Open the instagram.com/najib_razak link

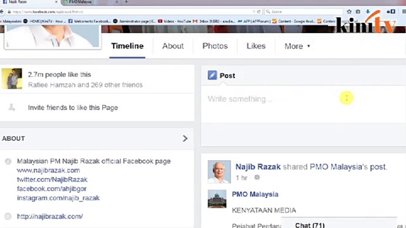click(58, 198)
